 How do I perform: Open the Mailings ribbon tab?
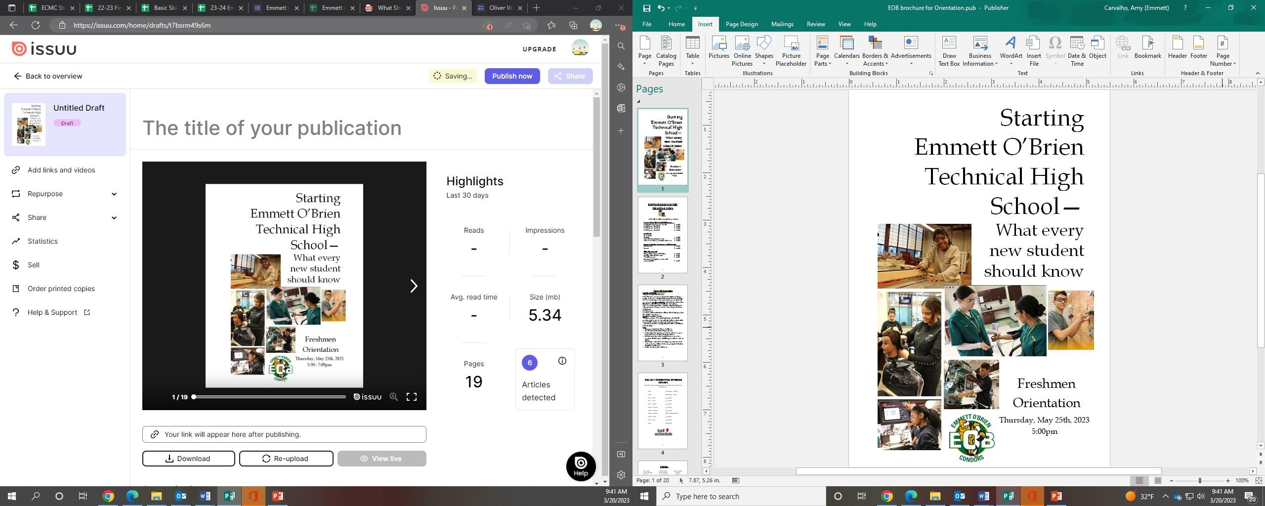782,24
